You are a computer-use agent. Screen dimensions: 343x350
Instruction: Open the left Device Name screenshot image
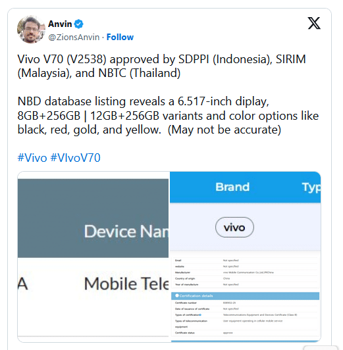pos(93,257)
